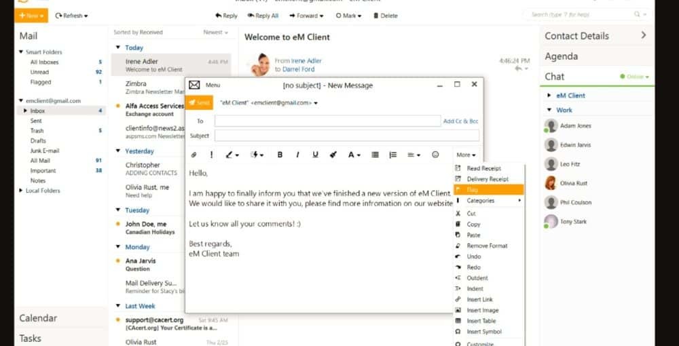Screen dimensions: 679x346
Task: Mark message as high importance
Action: [x=211, y=155]
